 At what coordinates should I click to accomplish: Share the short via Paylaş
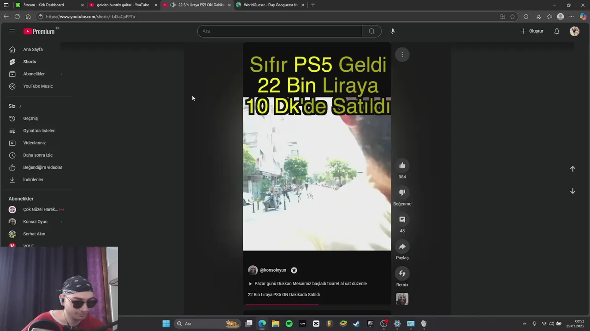tap(402, 246)
